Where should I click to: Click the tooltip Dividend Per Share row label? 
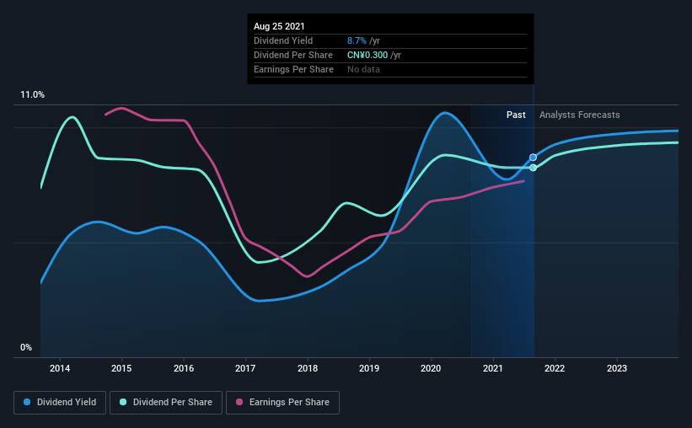point(293,55)
